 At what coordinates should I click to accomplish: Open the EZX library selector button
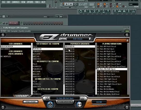(x=63, y=39)
